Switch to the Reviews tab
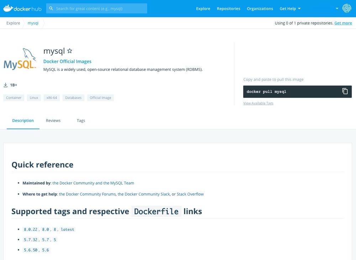 coord(53,121)
